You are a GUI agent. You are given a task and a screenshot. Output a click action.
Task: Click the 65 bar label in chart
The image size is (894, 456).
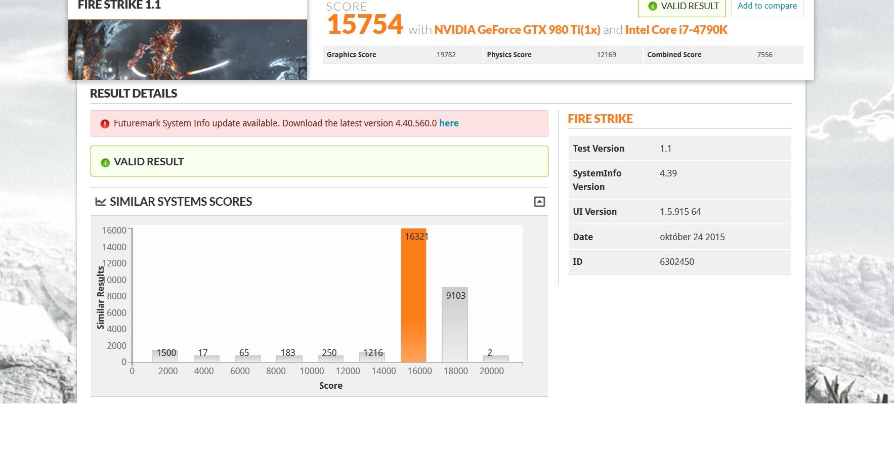pyautogui.click(x=244, y=353)
